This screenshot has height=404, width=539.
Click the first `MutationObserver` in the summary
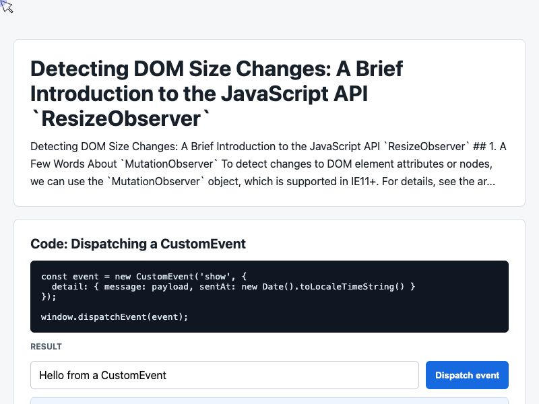(169, 164)
